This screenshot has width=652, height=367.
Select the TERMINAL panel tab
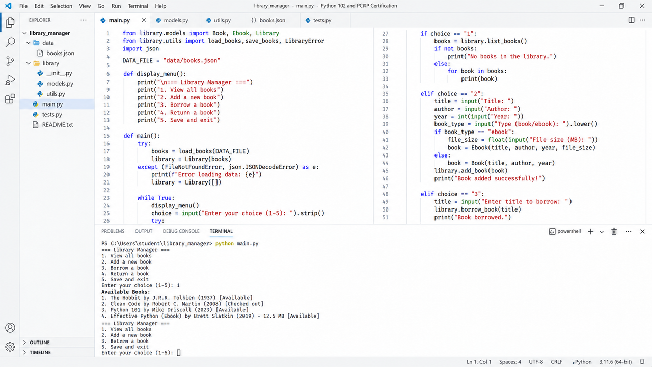[221, 231]
